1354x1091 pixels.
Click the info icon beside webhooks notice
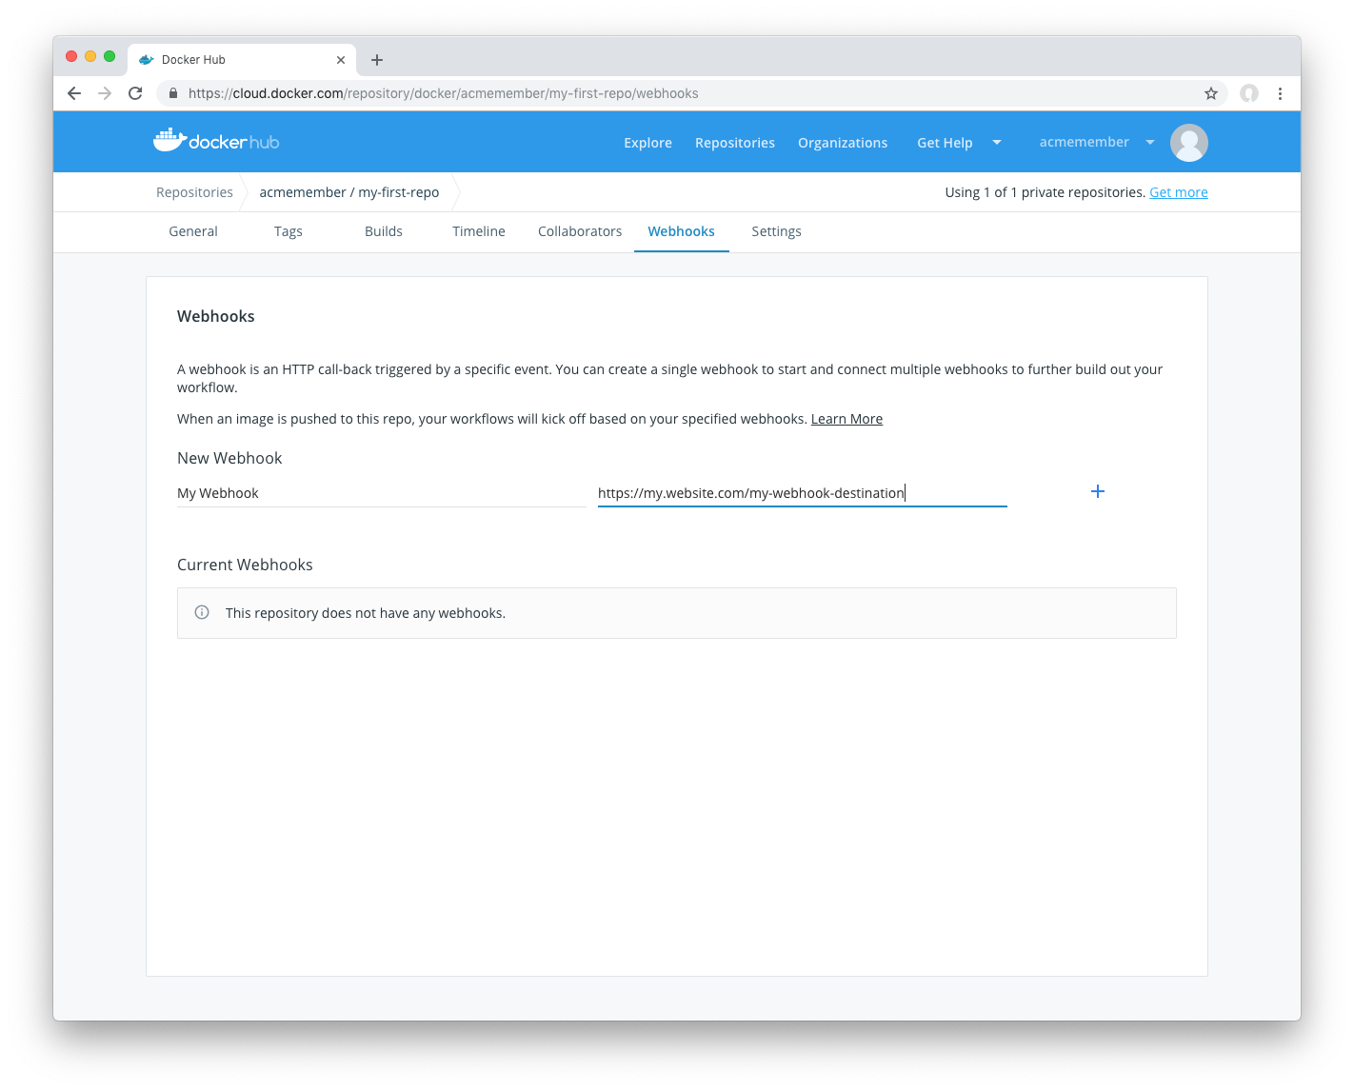201,612
